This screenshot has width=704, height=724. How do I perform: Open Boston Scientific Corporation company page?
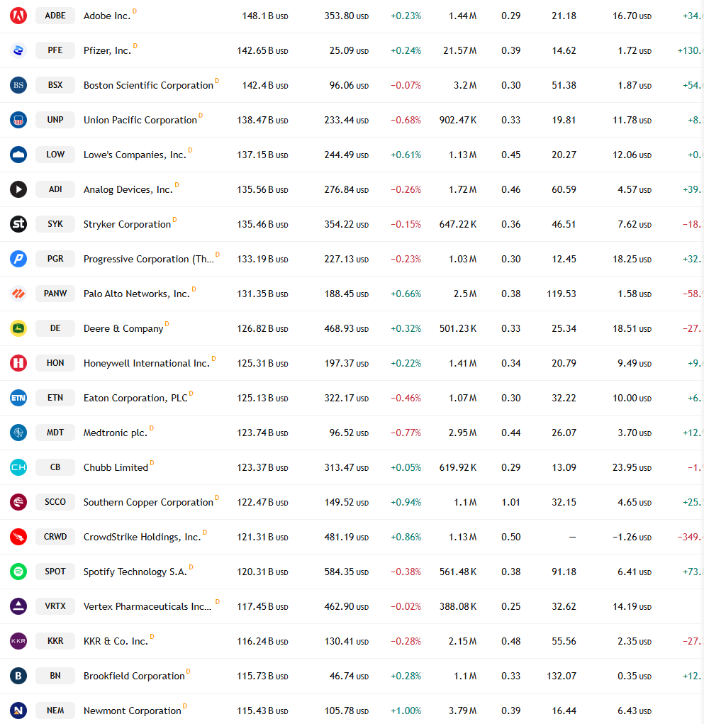coord(148,85)
